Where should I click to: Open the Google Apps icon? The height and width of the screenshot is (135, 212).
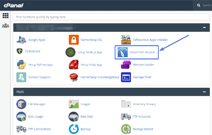tap(21, 40)
